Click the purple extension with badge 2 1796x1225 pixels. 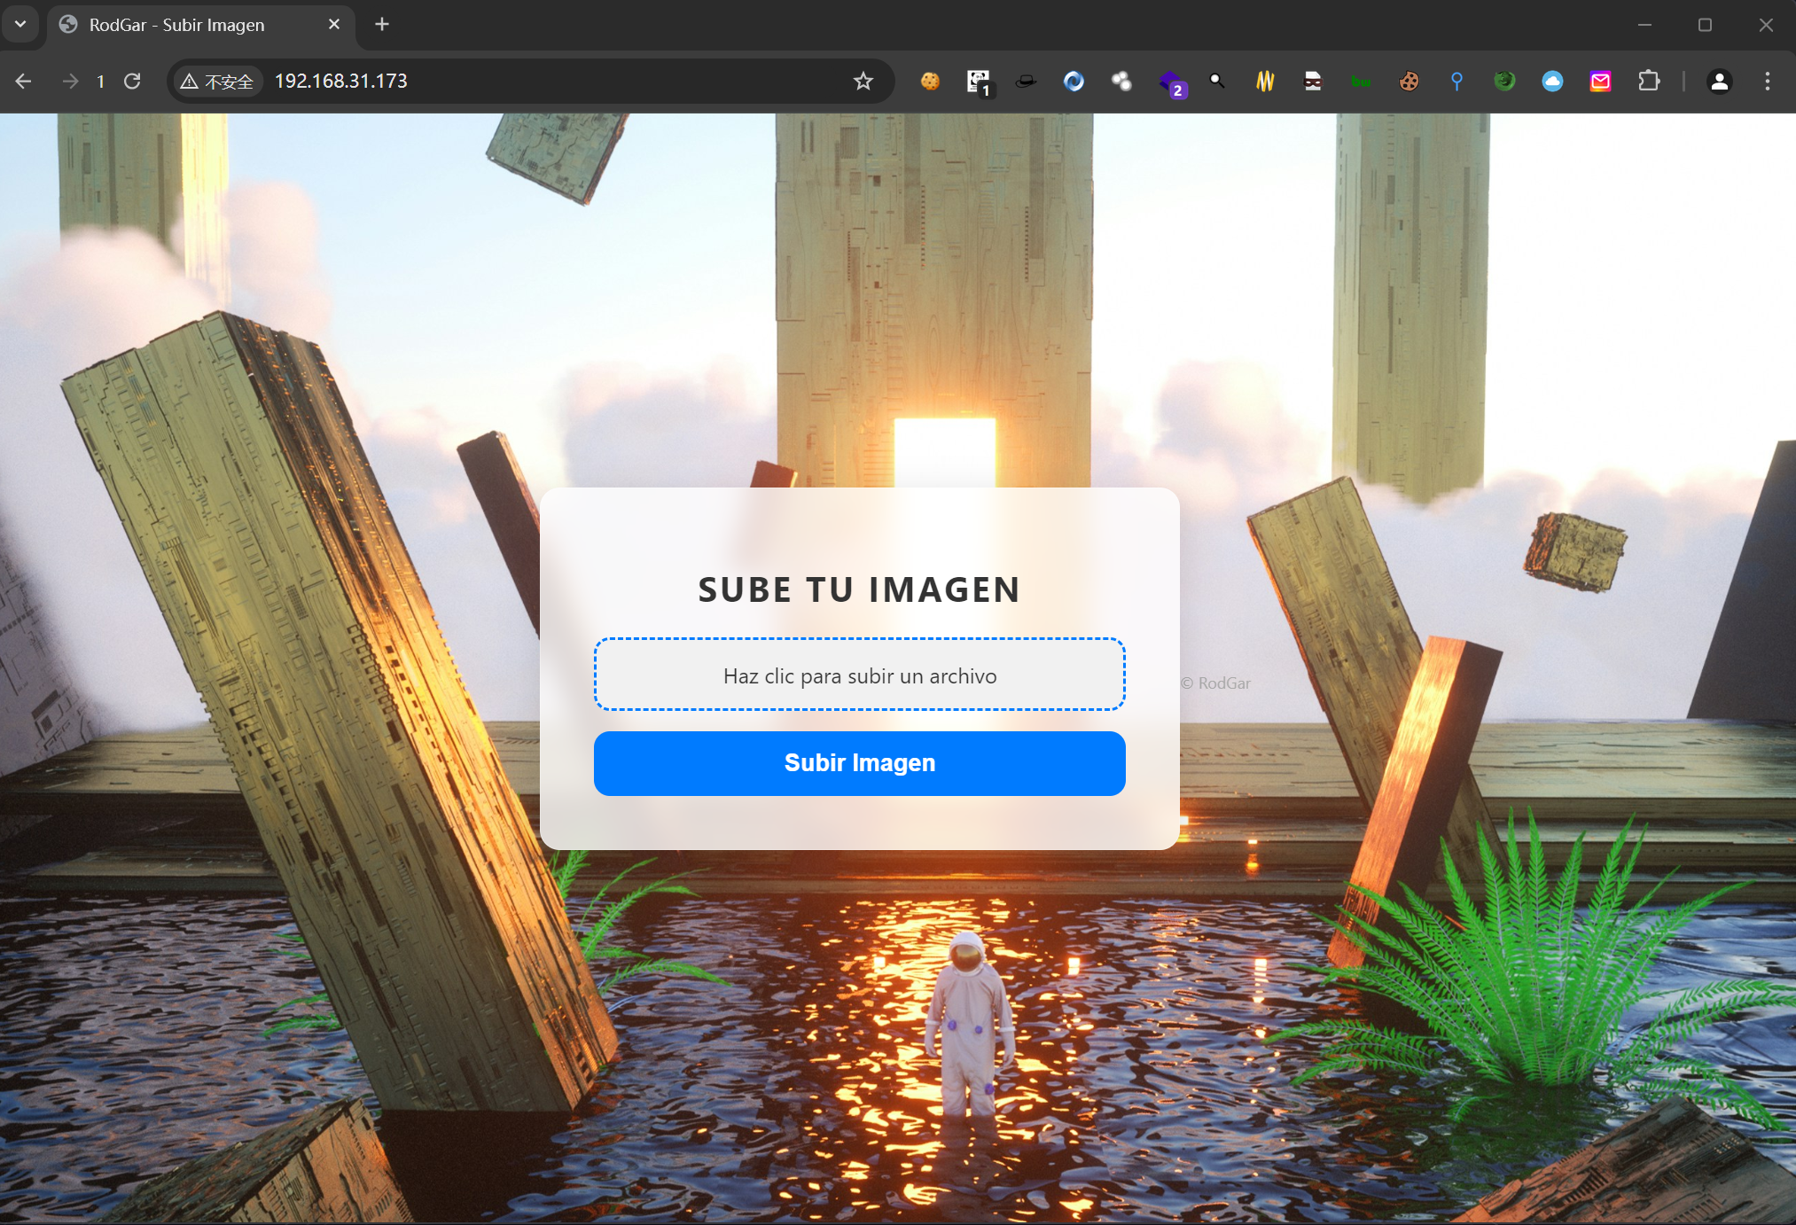point(1170,82)
